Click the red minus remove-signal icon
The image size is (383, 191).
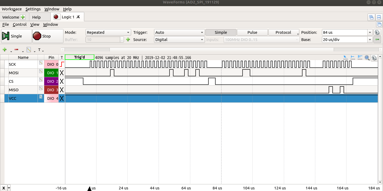[16, 50]
